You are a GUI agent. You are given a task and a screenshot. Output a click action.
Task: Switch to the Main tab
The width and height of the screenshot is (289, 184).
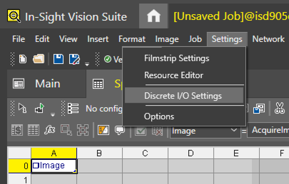(x=47, y=84)
